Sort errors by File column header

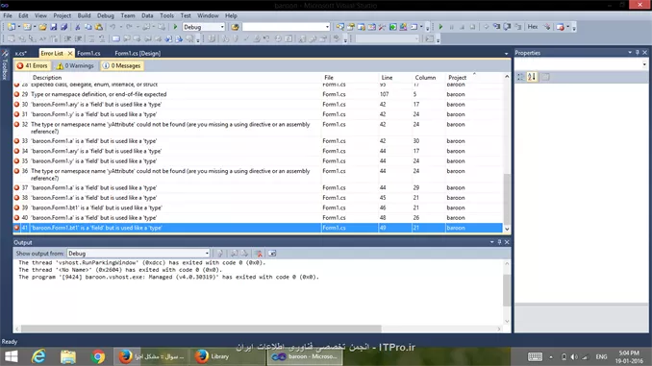[x=350, y=78]
